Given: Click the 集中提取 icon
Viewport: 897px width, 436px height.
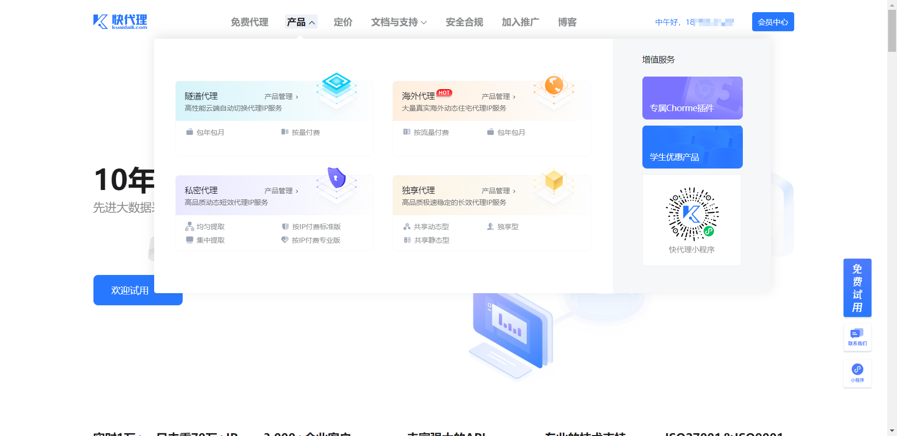Looking at the screenshot, I should pos(190,240).
